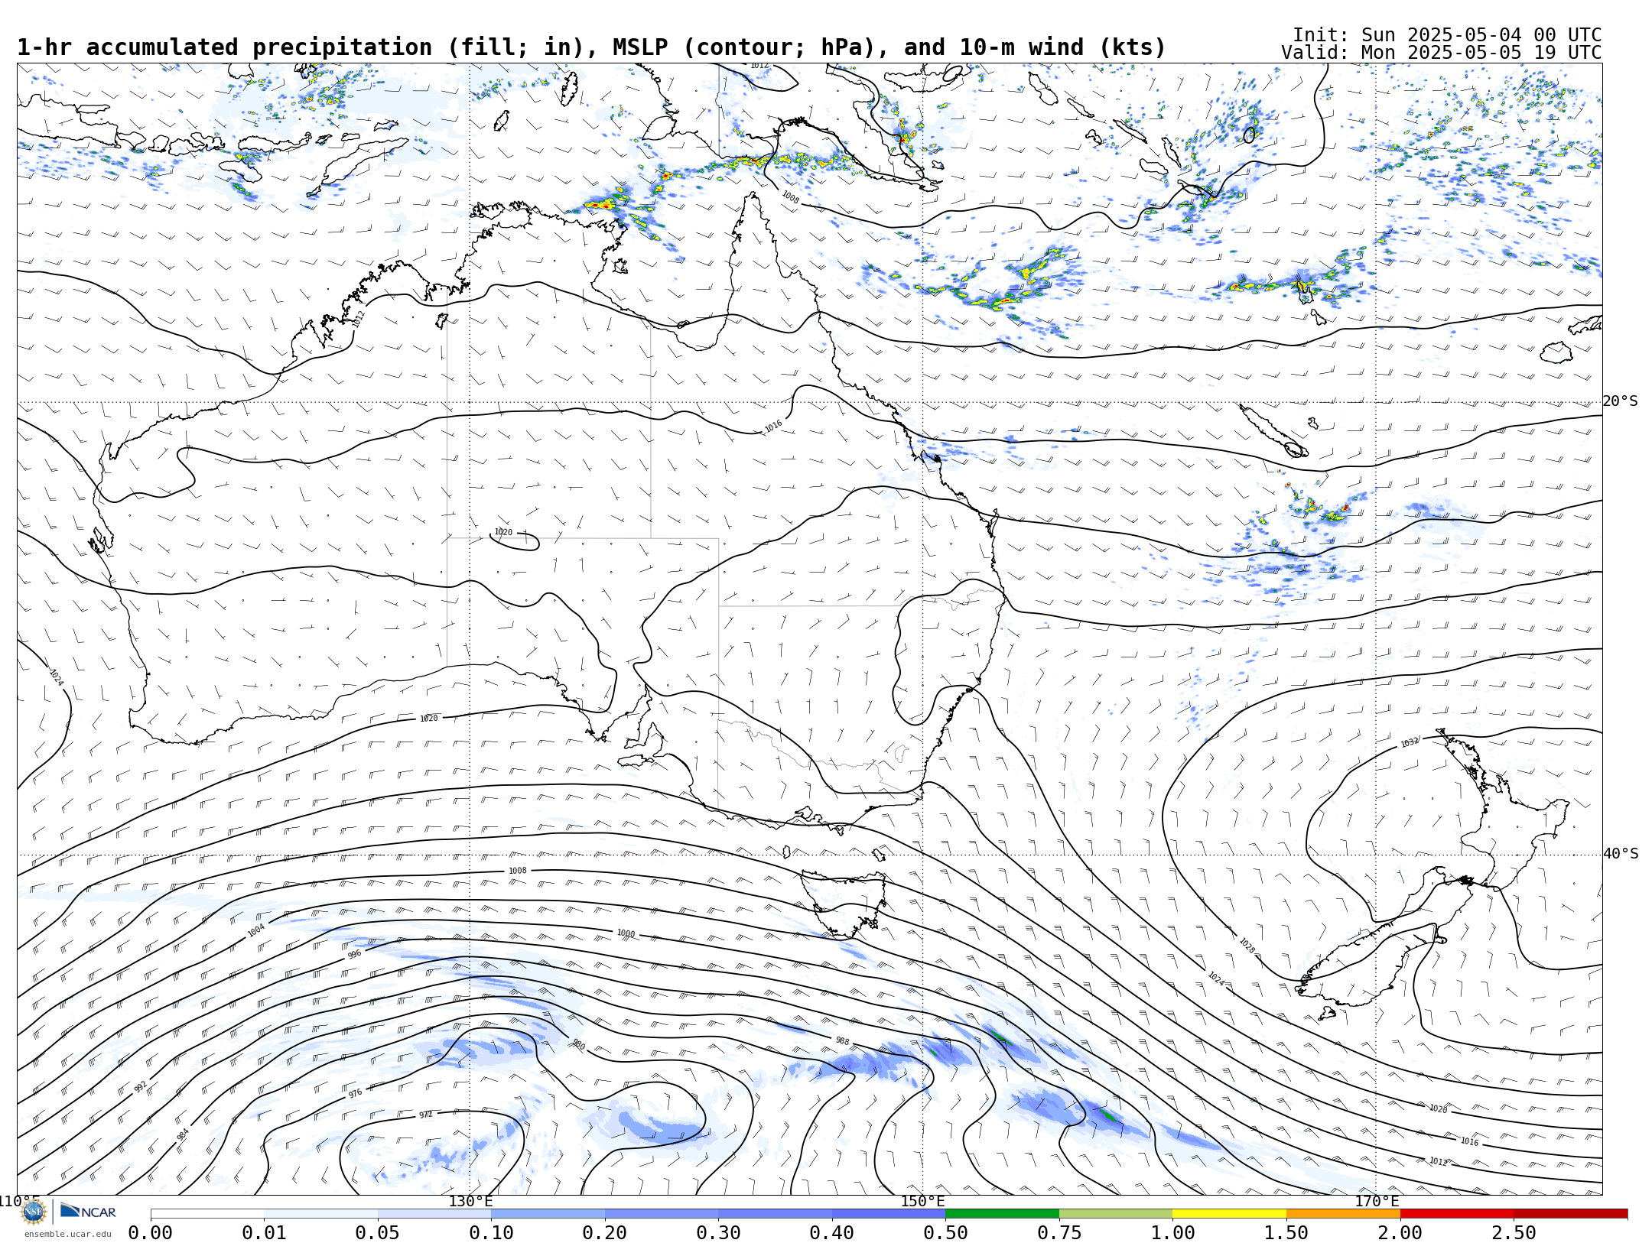Click the NCAR logo
The image size is (1652, 1243).
pos(88,1211)
